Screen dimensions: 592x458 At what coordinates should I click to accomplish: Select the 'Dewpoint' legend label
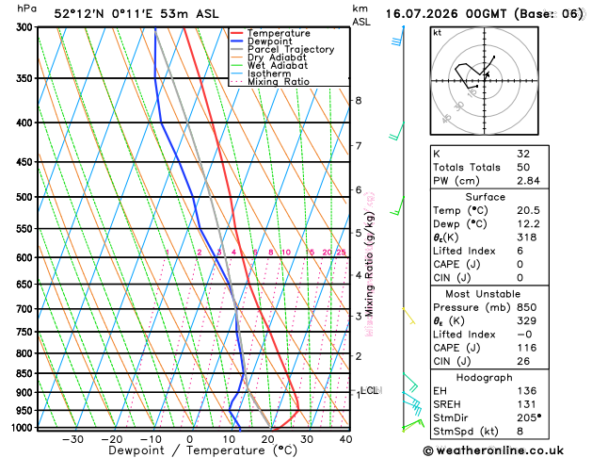269,41
